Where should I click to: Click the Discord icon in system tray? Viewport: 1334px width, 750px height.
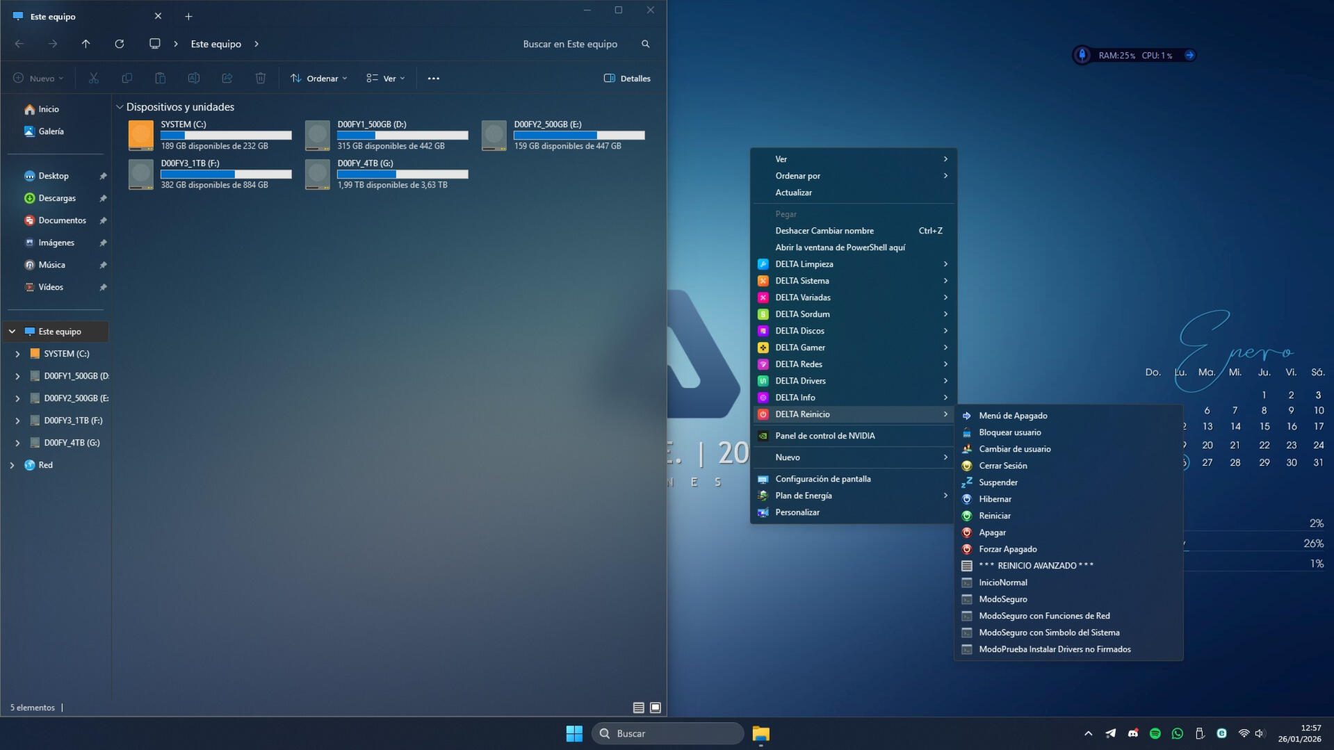1132,733
